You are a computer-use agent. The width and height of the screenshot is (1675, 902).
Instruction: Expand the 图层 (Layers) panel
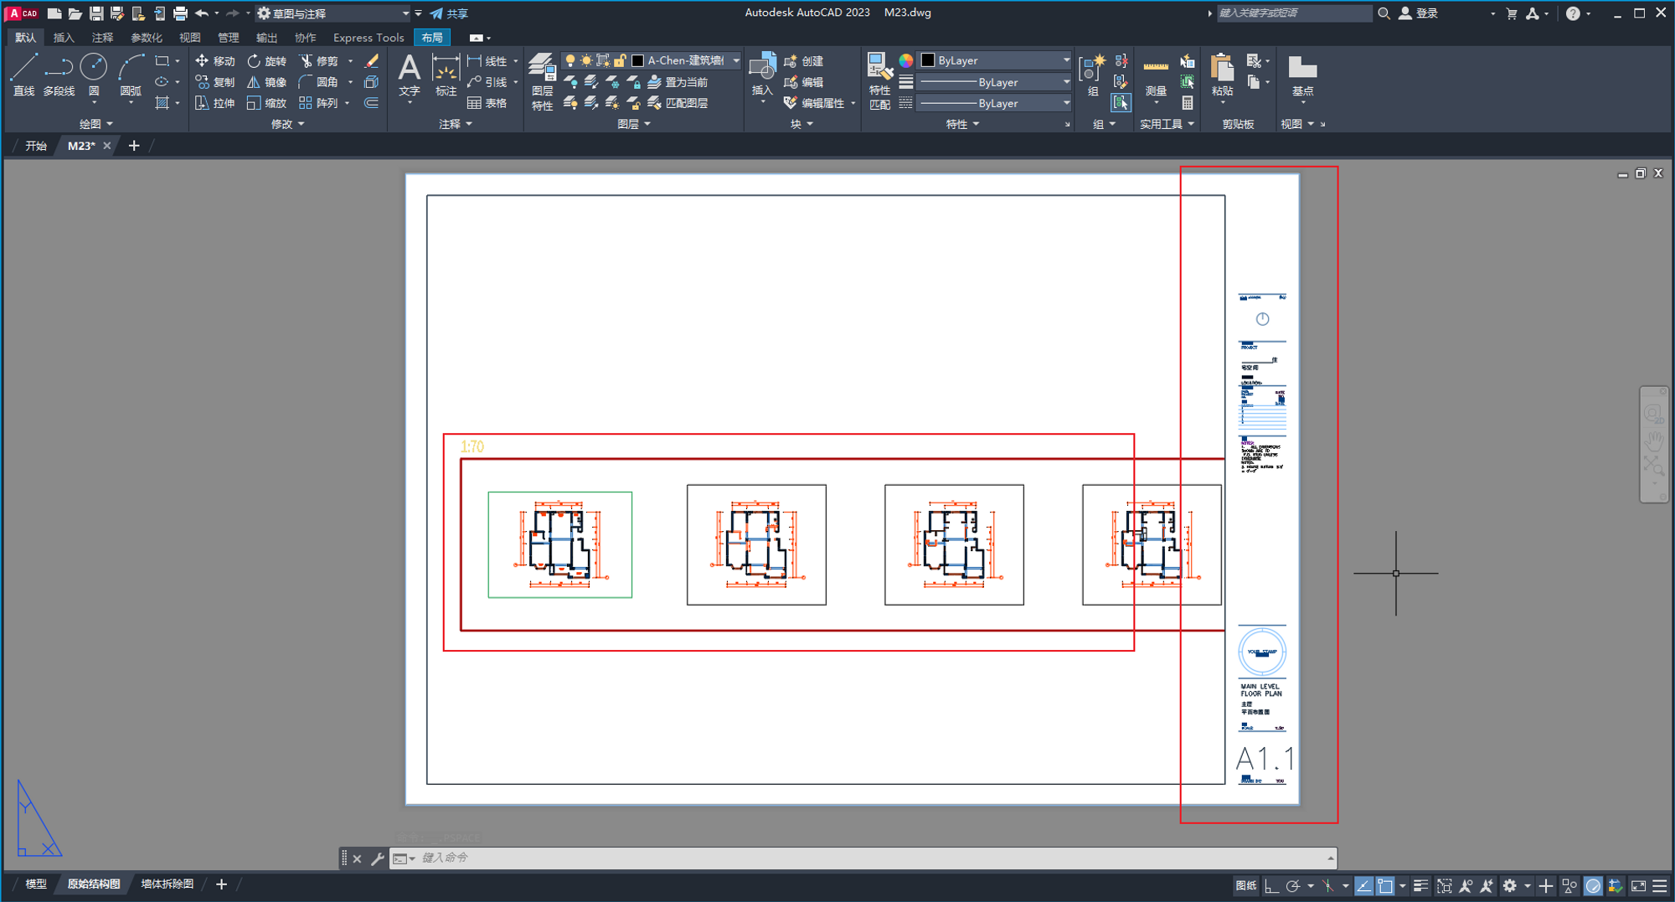pyautogui.click(x=634, y=124)
